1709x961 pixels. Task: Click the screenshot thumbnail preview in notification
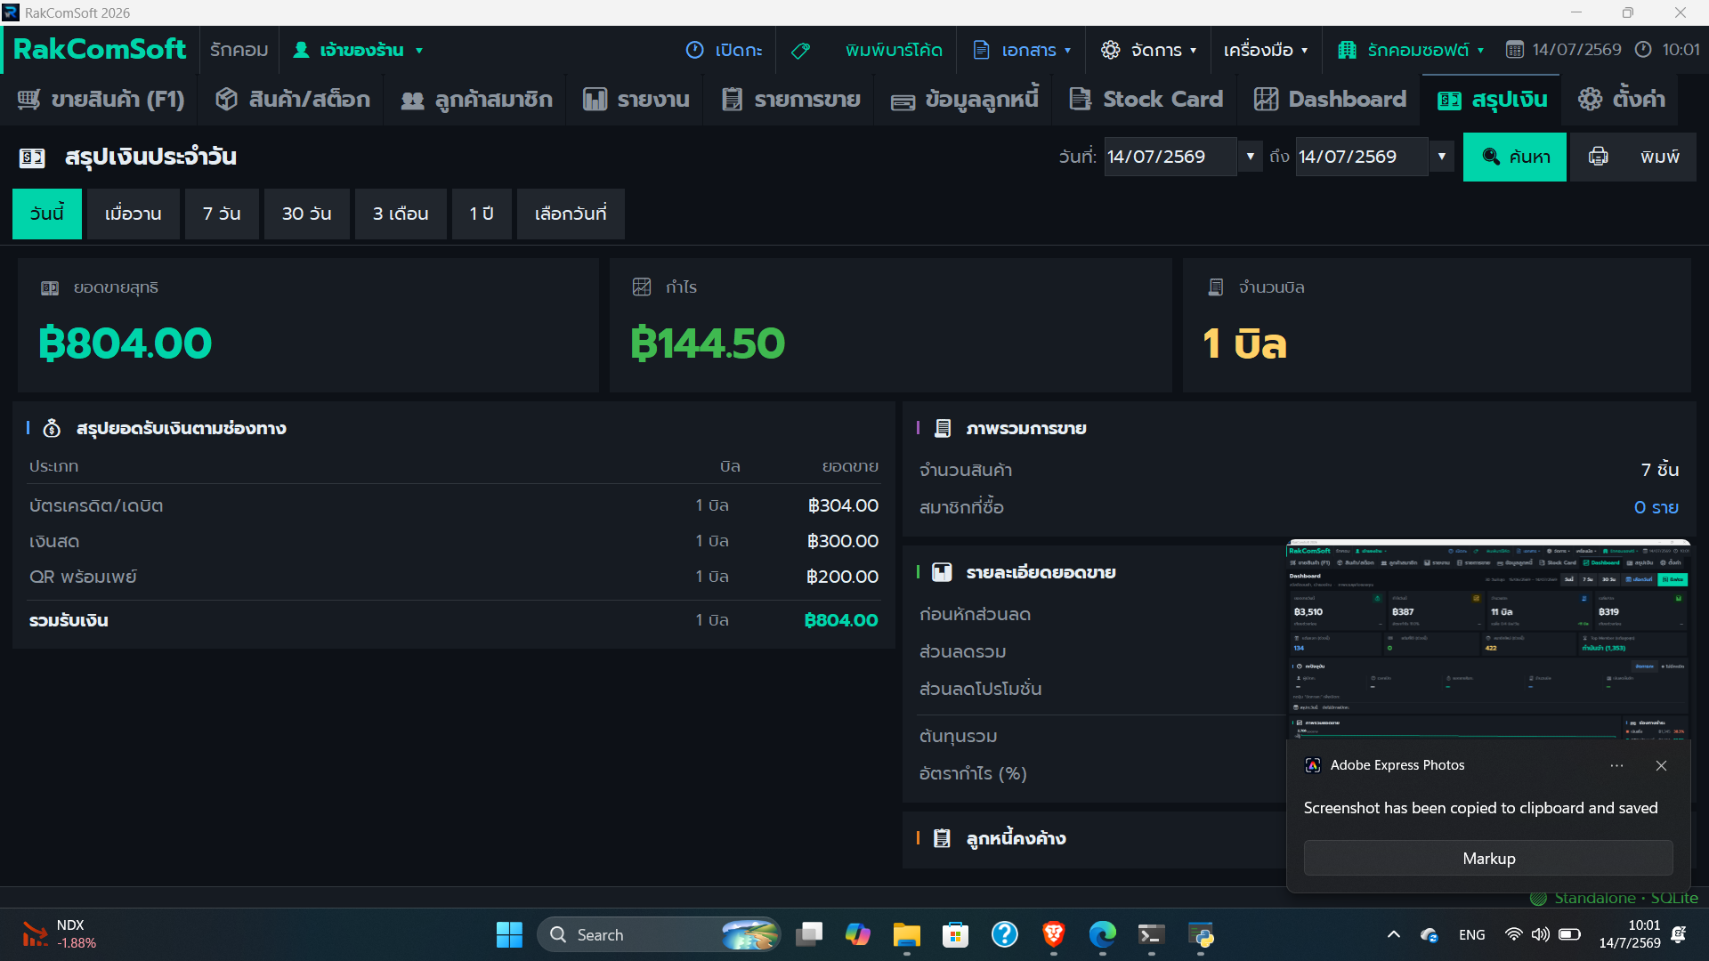1488,640
